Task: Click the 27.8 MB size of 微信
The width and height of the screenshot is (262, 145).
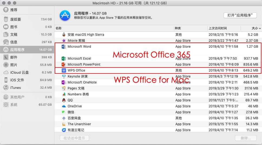Action: (x=252, y=112)
